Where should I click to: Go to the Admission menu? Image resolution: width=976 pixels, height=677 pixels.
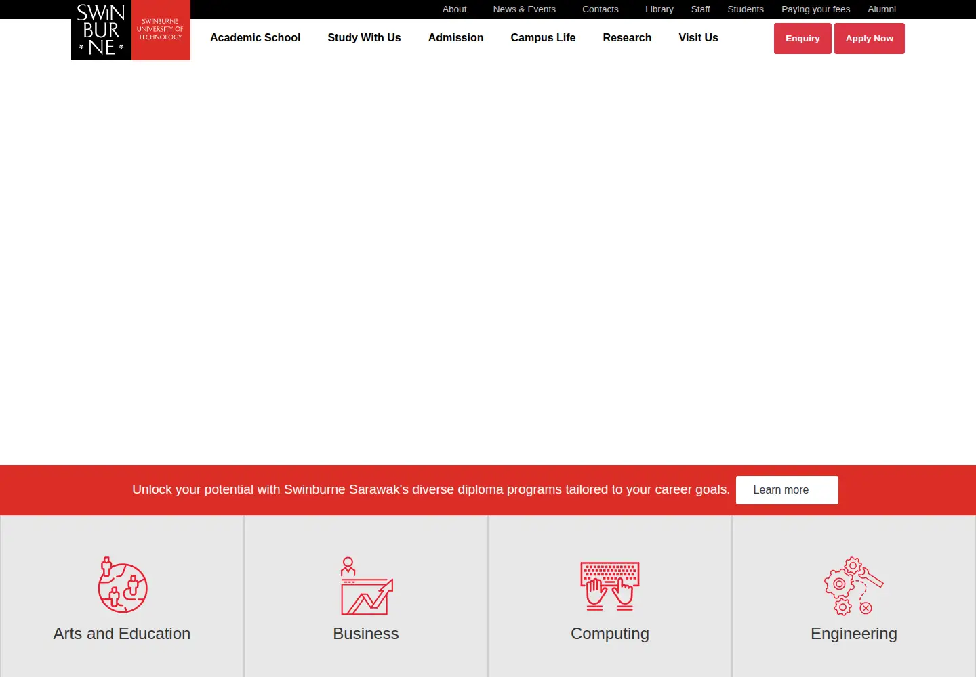pyautogui.click(x=455, y=38)
